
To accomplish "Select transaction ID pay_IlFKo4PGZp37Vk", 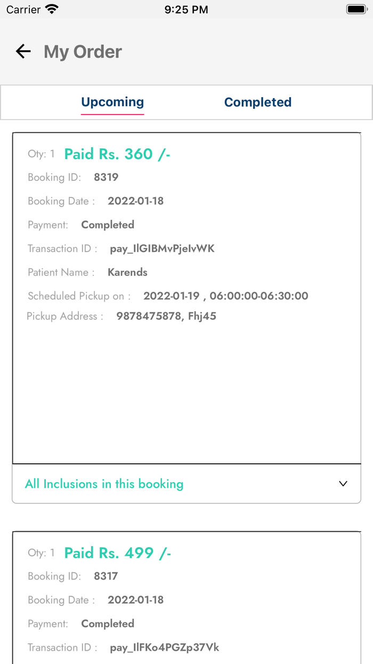I will [164, 647].
